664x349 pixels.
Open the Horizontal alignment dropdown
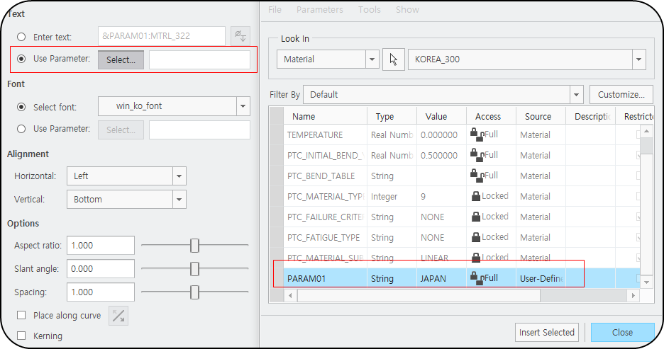[179, 176]
